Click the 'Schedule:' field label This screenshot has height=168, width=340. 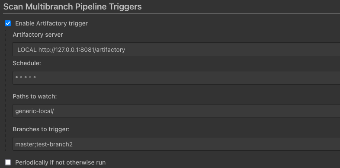pos(27,63)
